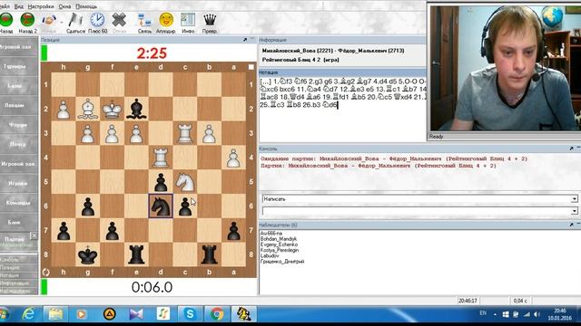Click the chess knight app in taskbar
This screenshot has height=326, width=581.
[x=244, y=314]
